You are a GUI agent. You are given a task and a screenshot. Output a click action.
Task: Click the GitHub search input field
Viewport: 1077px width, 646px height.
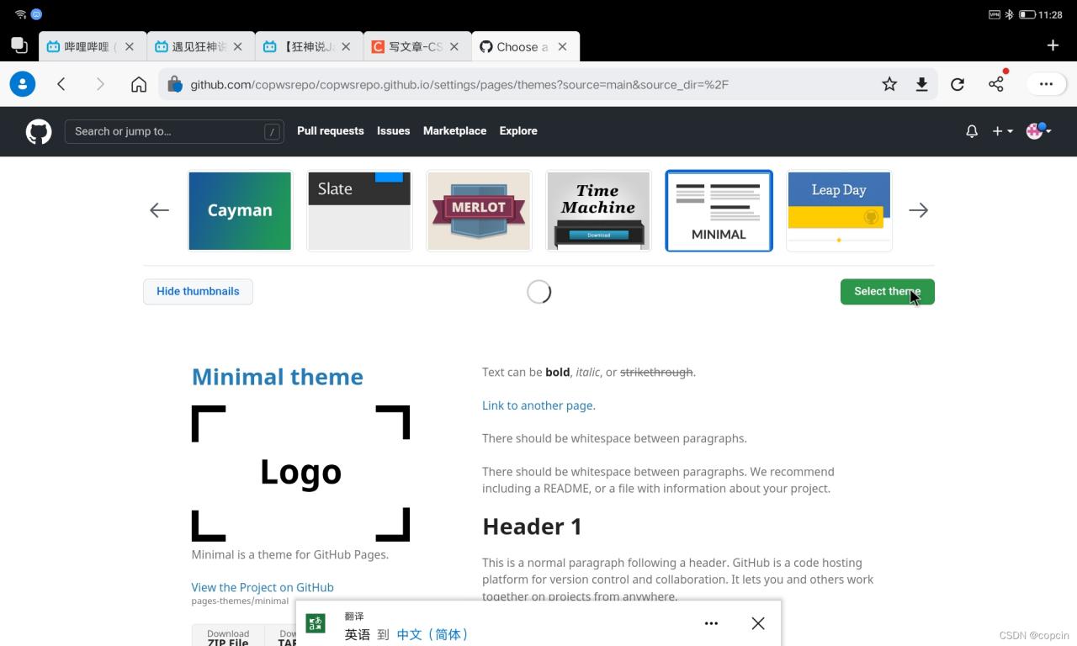(174, 131)
